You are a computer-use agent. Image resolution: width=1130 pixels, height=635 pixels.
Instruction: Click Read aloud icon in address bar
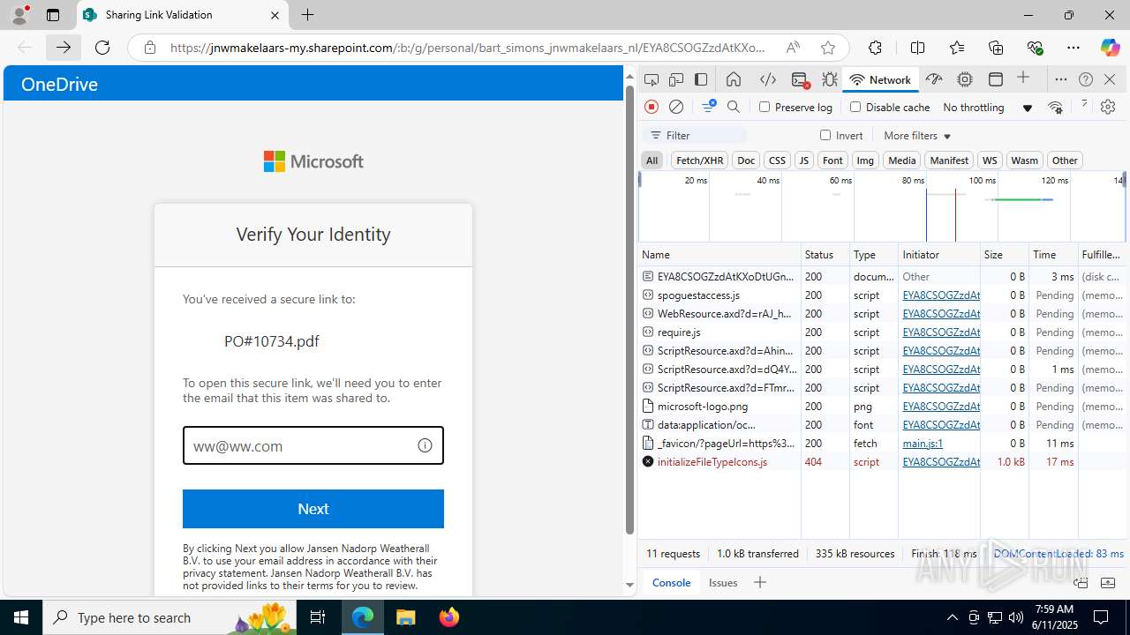pos(793,48)
